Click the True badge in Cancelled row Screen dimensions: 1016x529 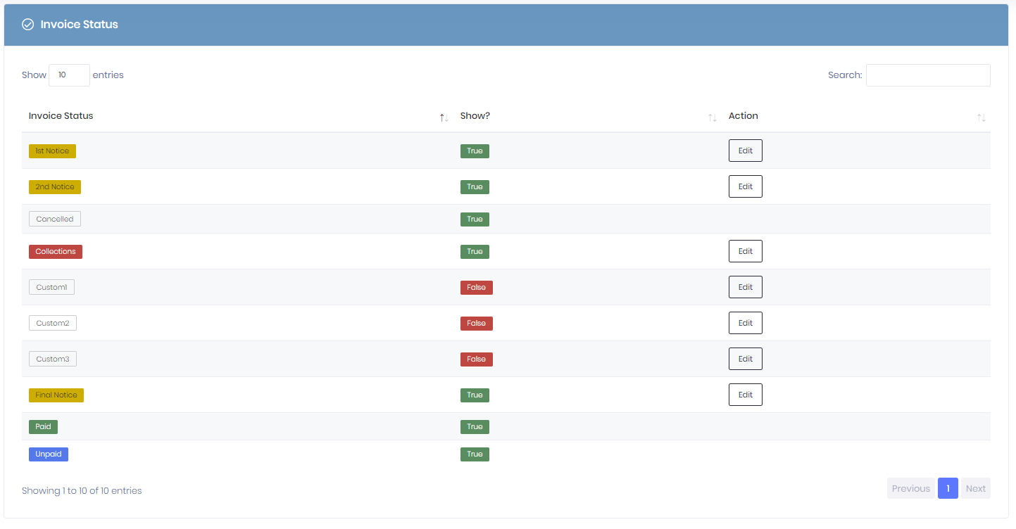(x=475, y=219)
